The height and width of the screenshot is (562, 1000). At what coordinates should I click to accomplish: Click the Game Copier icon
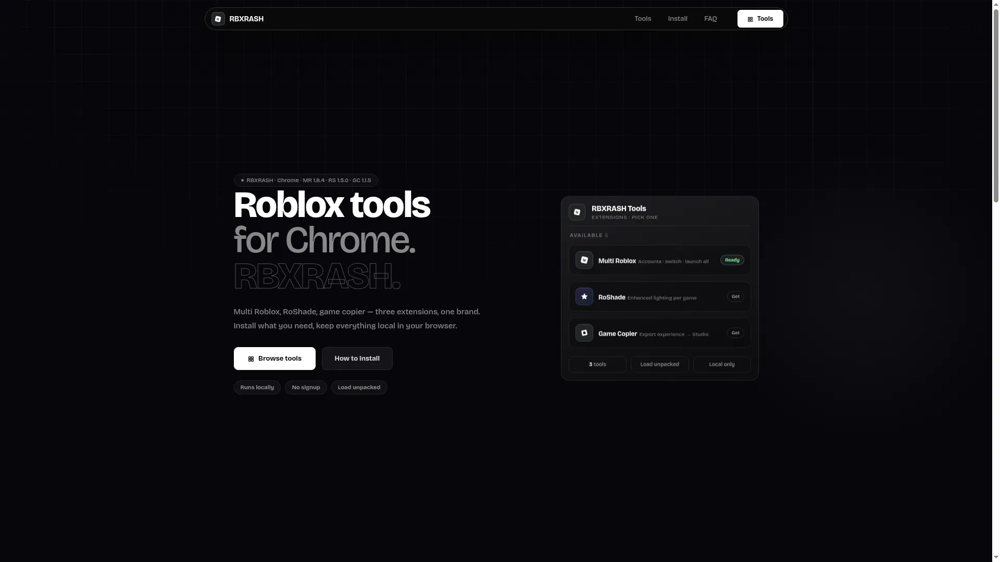click(584, 333)
